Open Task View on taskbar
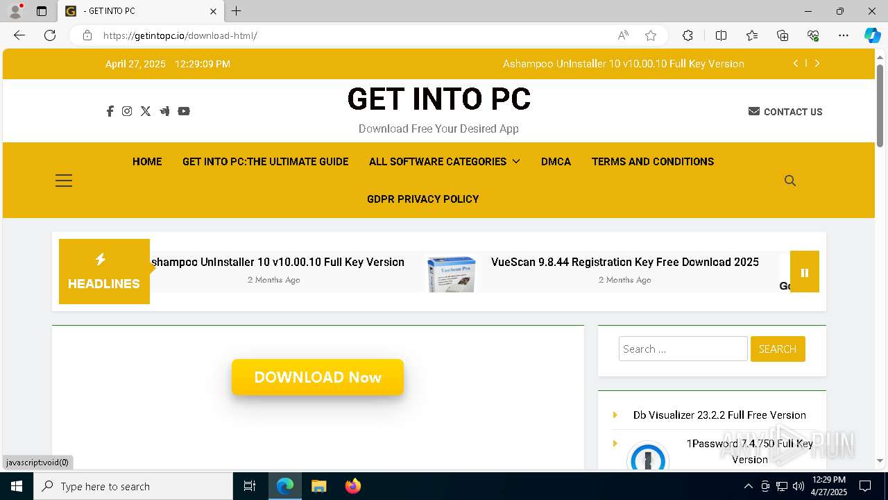This screenshot has width=888, height=500. (x=250, y=486)
